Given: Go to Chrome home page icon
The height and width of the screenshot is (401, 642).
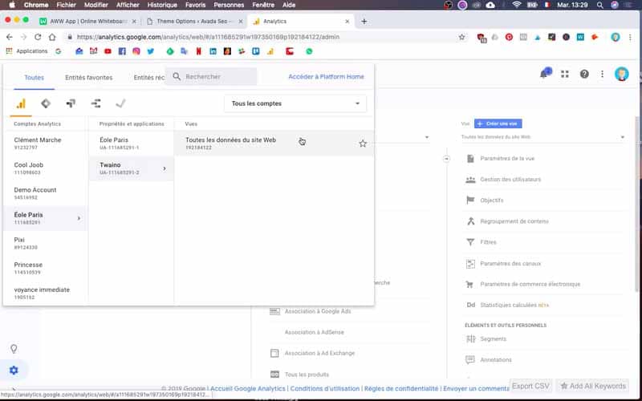Looking at the screenshot, I should [52, 37].
